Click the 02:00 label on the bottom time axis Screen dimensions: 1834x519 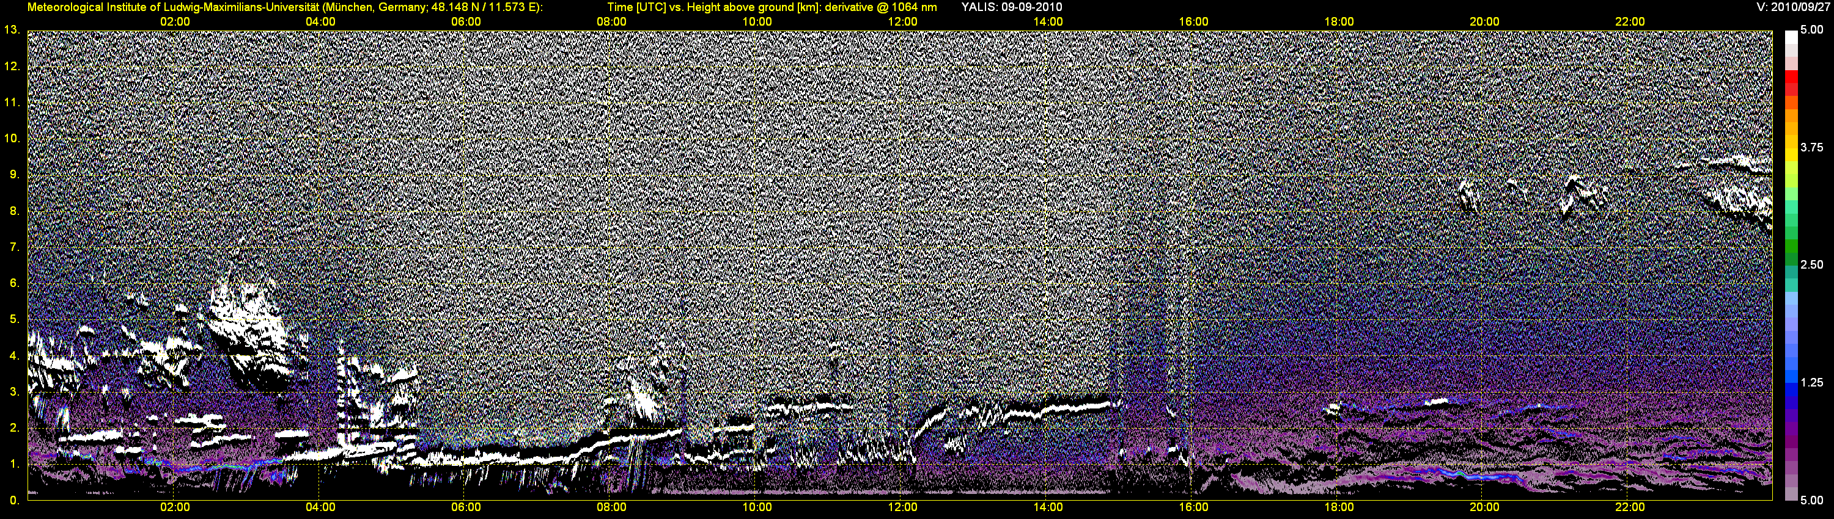pos(175,507)
